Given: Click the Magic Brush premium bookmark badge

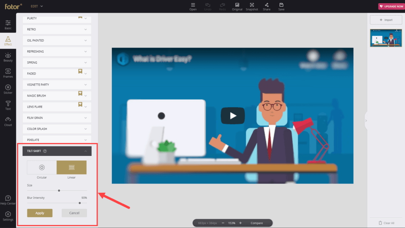Looking at the screenshot, I should pyautogui.click(x=80, y=93).
